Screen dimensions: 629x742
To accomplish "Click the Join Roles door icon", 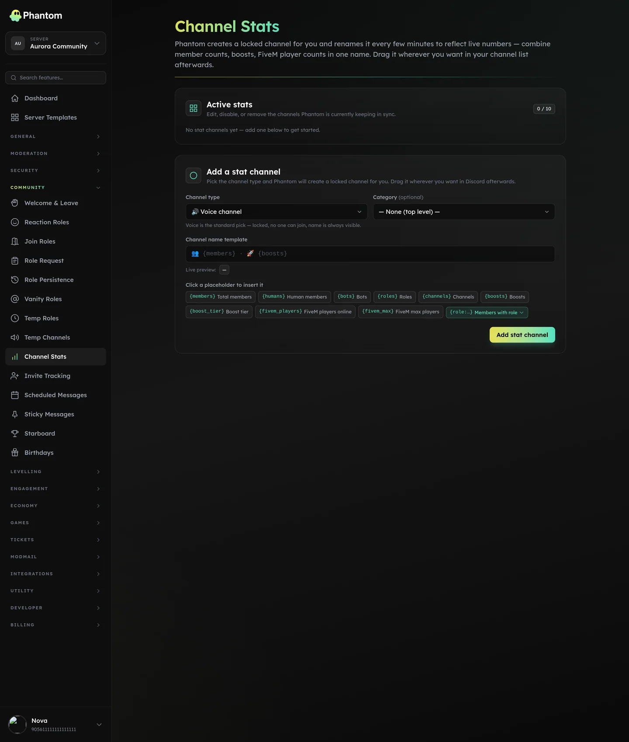I will click(15, 241).
